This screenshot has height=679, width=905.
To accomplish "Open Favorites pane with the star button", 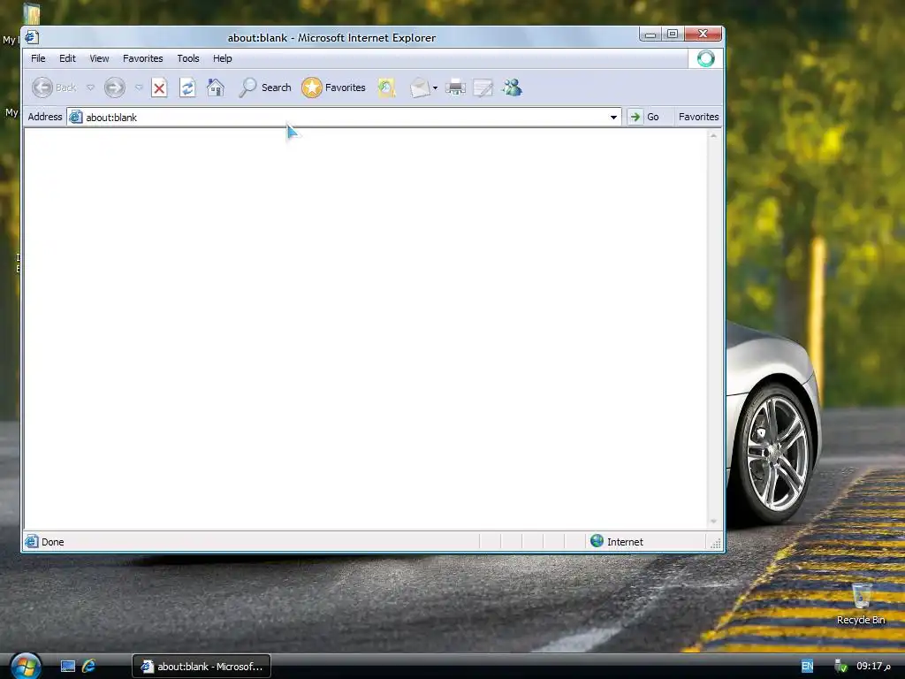I will (333, 88).
